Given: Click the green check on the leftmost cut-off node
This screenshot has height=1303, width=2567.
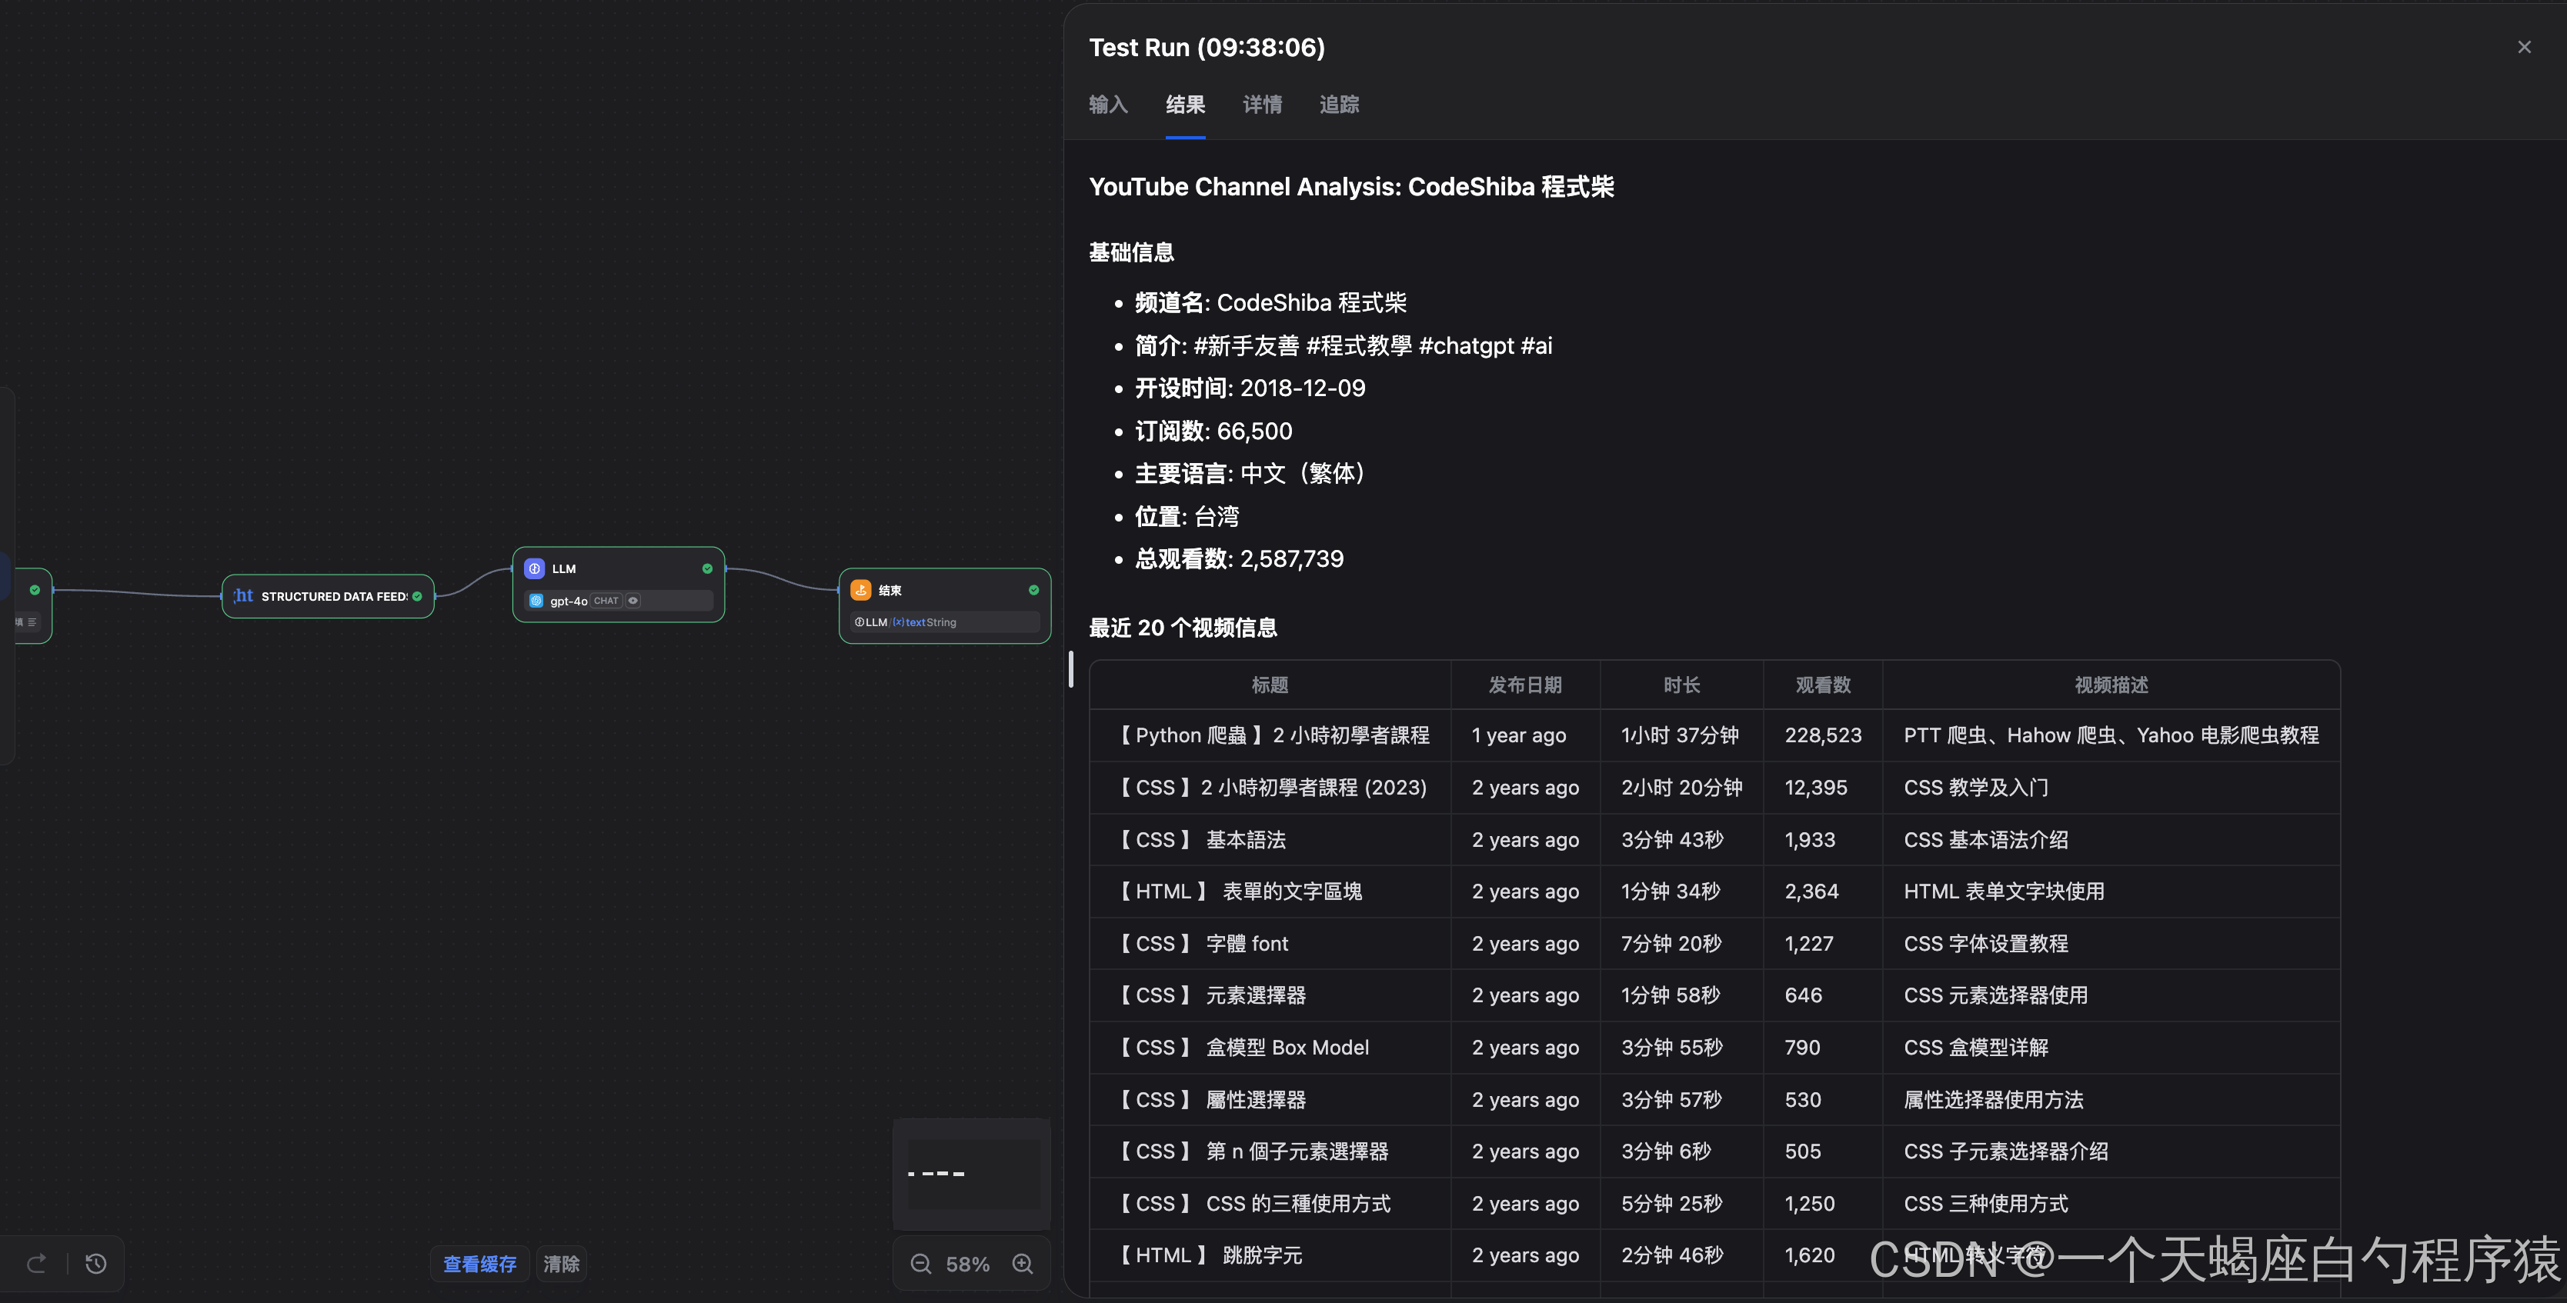Looking at the screenshot, I should [x=35, y=590].
